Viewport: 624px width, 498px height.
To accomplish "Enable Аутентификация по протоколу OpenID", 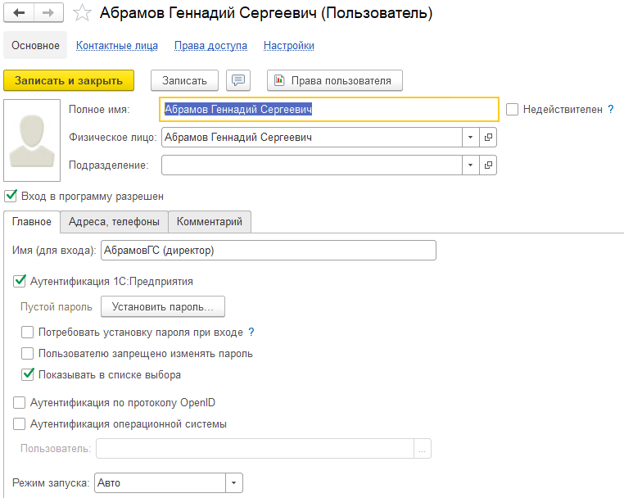I will [x=19, y=402].
